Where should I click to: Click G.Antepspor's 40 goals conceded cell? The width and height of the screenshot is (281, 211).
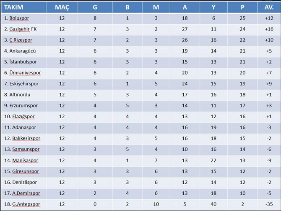point(213,204)
